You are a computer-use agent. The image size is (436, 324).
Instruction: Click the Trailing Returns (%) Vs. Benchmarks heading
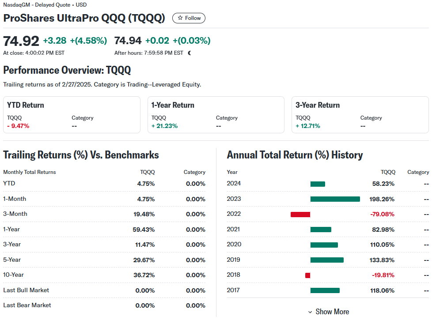(81, 155)
